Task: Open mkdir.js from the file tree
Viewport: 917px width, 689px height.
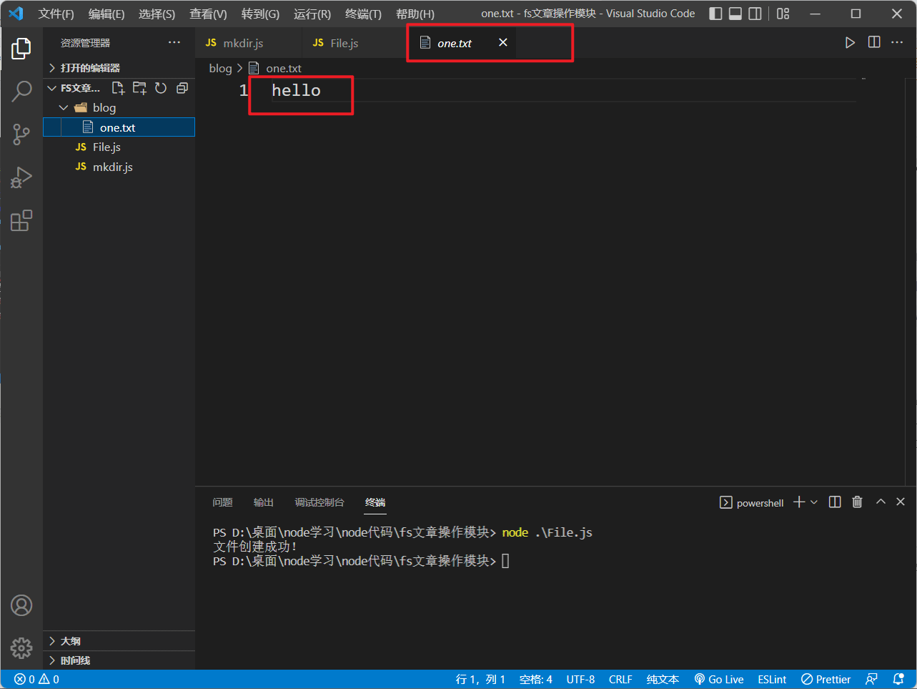Action: (119, 167)
